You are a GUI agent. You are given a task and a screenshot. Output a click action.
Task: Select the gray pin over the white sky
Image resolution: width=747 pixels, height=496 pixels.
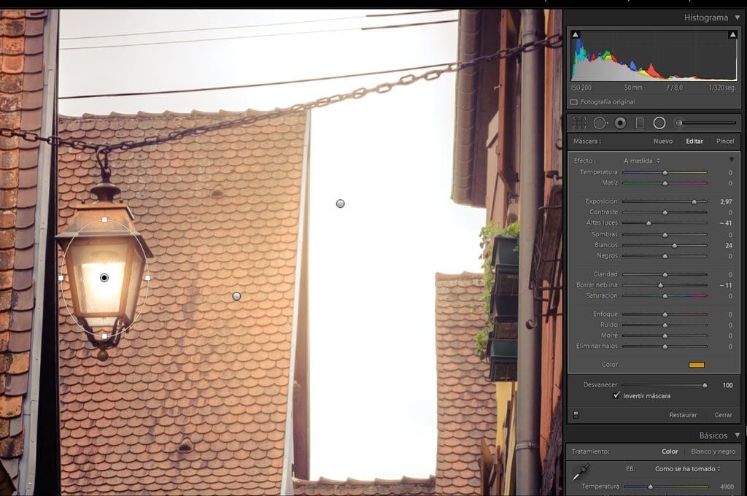tap(340, 204)
